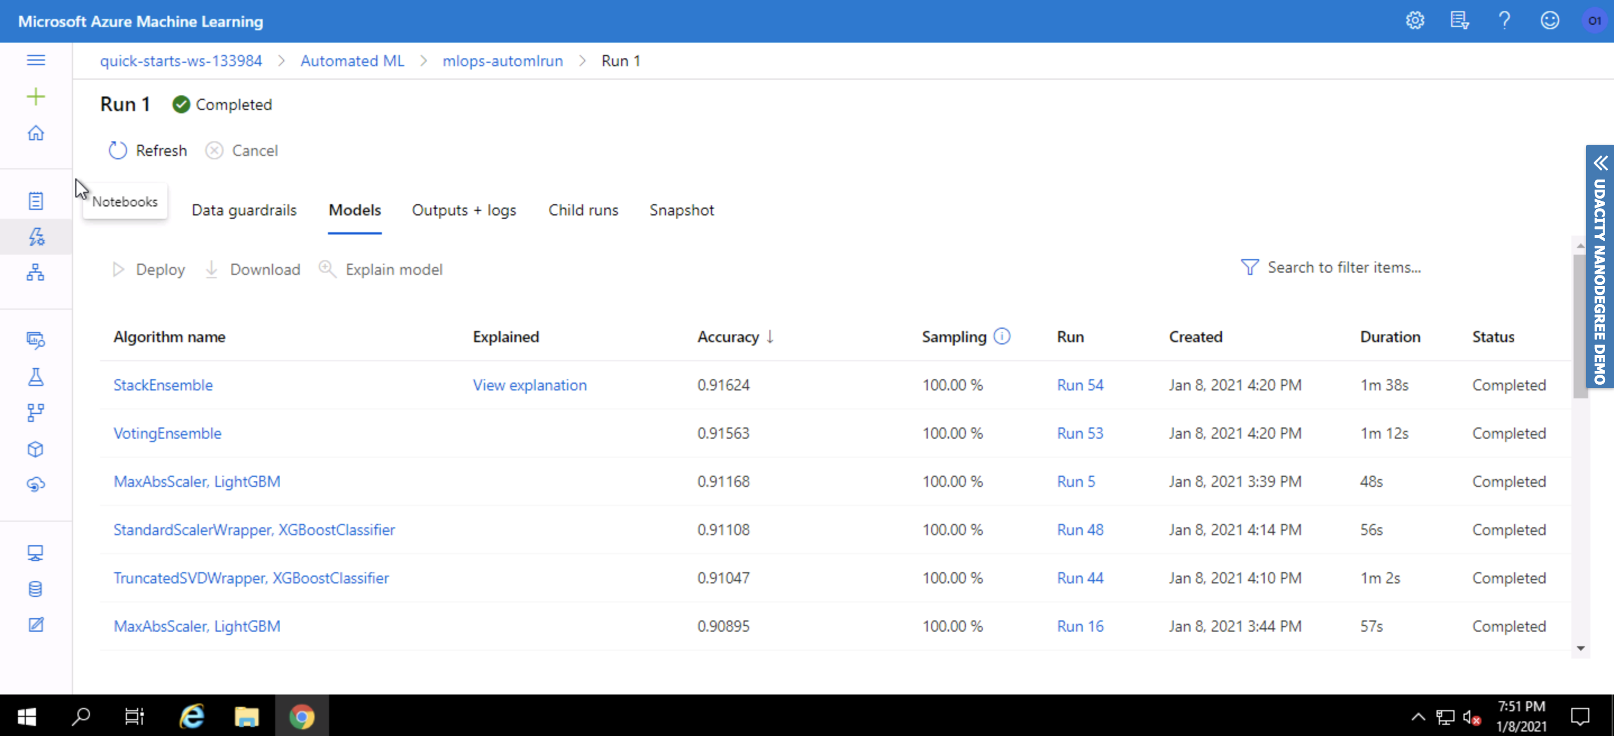The height and width of the screenshot is (736, 1614).
Task: Click the search filter input field
Action: pyautogui.click(x=1343, y=268)
